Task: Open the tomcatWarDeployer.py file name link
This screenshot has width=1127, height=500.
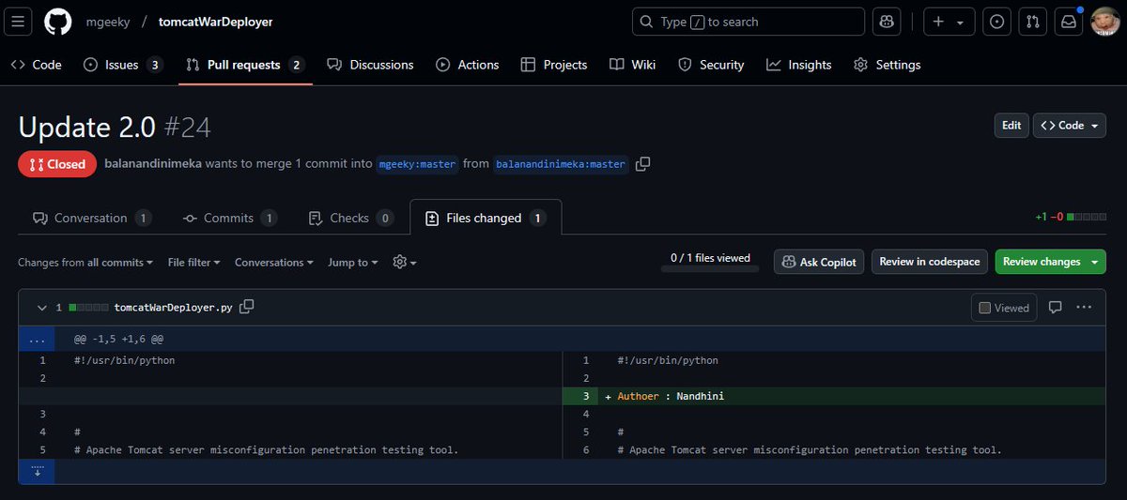Action: (x=174, y=308)
